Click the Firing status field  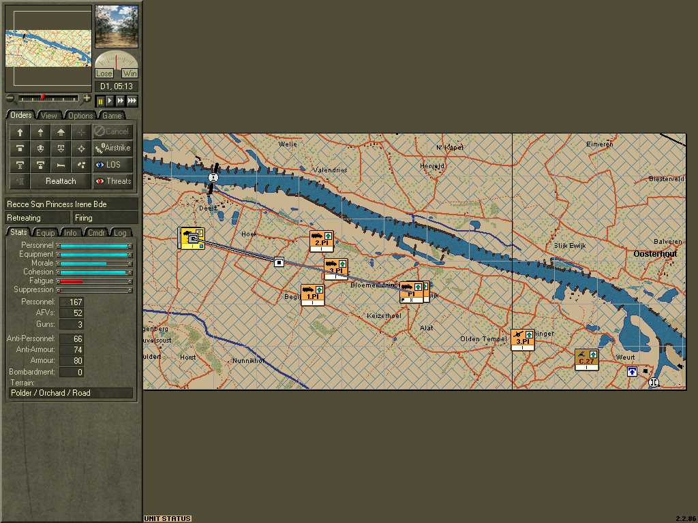pyautogui.click(x=106, y=218)
